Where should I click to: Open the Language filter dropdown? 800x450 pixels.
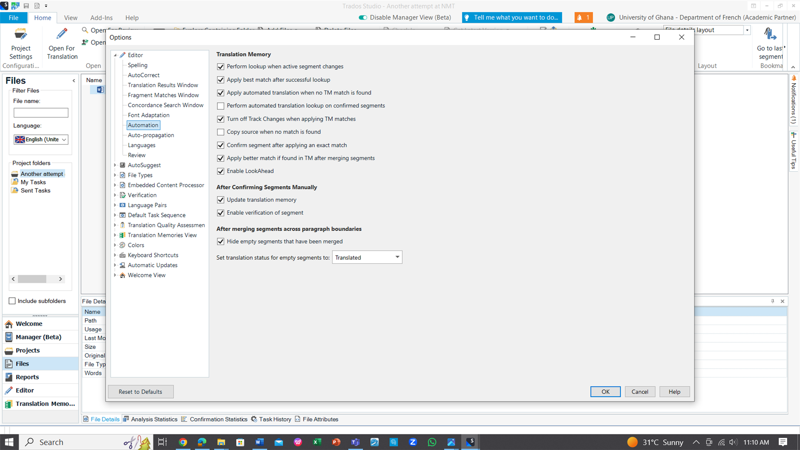click(41, 140)
